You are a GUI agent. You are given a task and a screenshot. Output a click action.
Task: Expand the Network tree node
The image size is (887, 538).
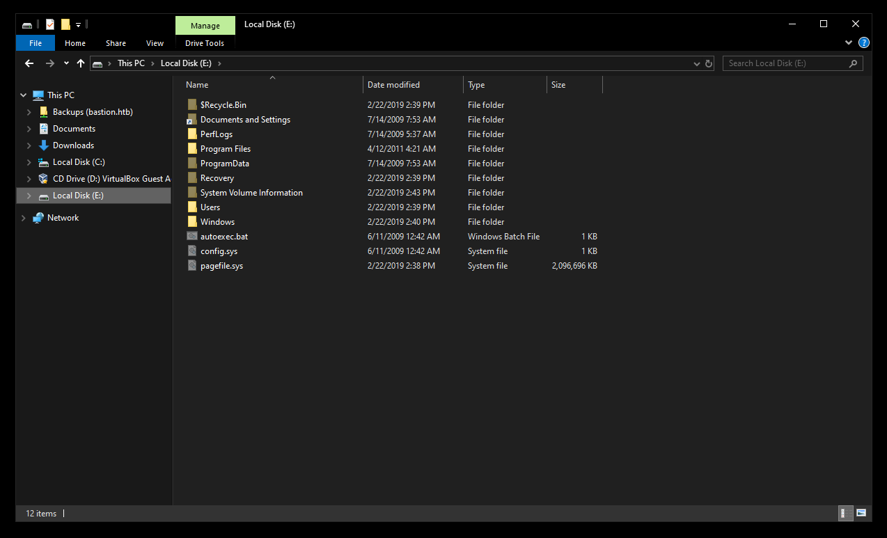click(23, 218)
